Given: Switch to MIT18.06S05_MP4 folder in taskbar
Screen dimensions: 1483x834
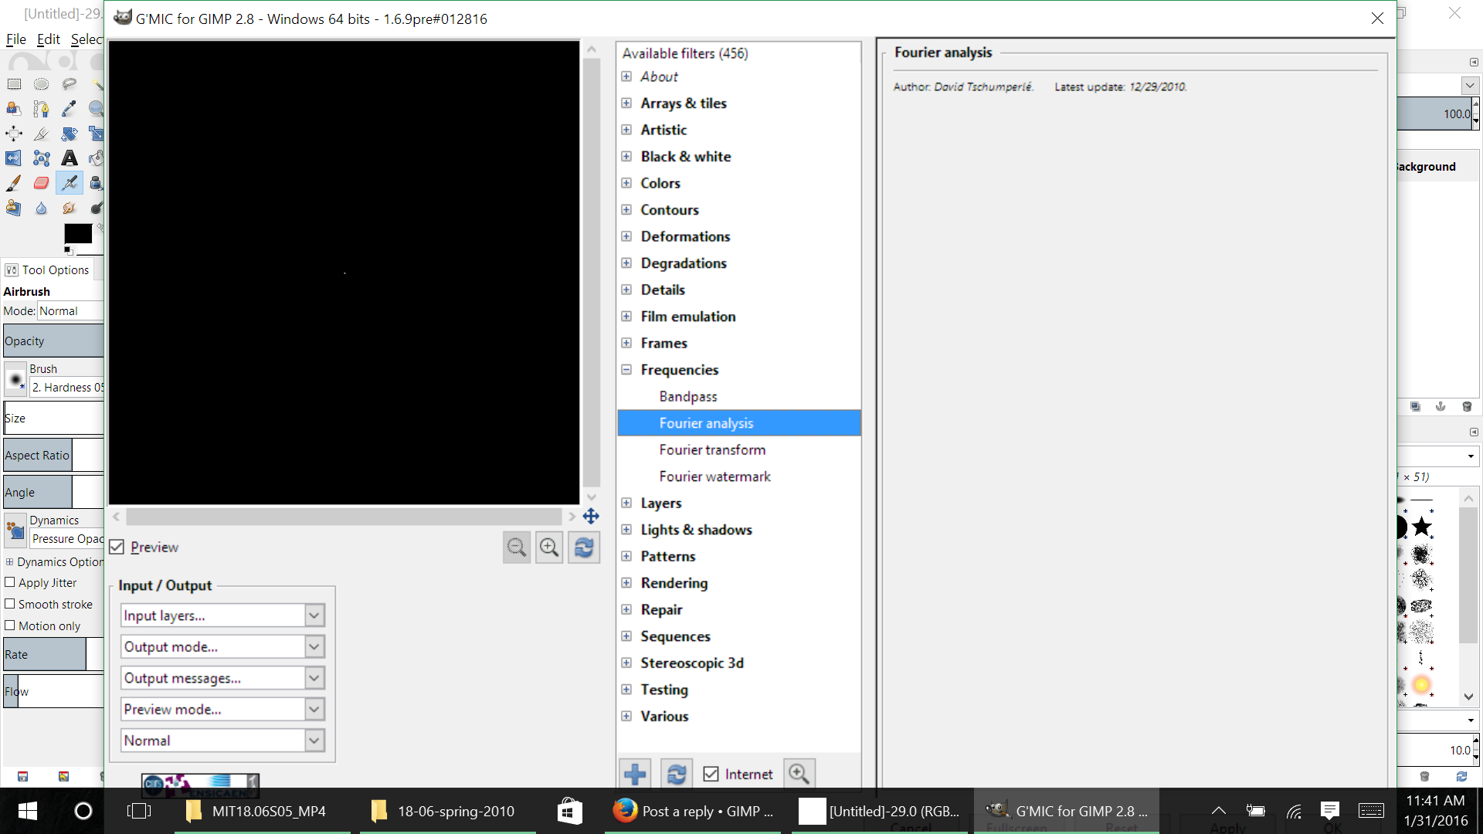Looking at the screenshot, I should tap(263, 811).
